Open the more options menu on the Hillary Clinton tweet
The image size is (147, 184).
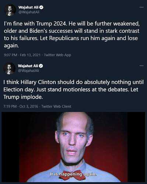pos(141,66)
